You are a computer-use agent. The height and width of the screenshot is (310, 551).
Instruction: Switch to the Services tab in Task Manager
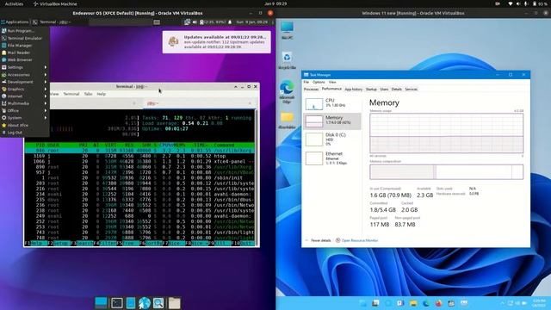412,90
